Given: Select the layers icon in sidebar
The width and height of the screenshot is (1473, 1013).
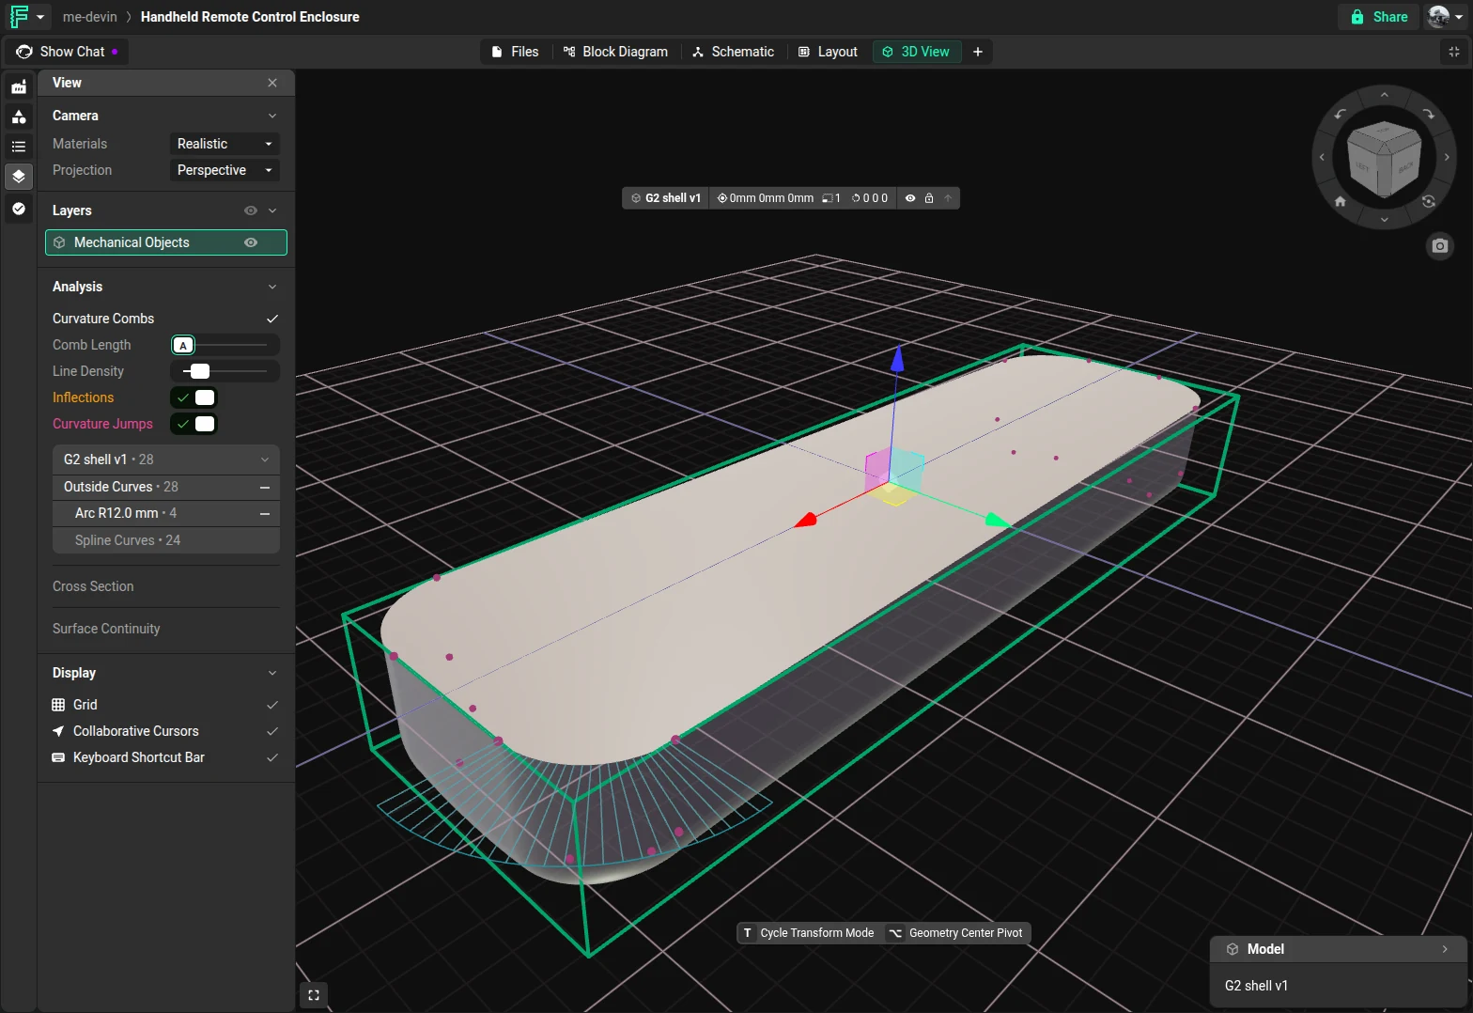Looking at the screenshot, I should point(19,177).
